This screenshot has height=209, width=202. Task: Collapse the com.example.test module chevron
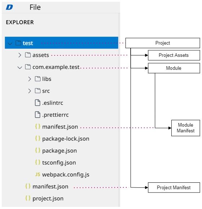pyautogui.click(x=20, y=68)
